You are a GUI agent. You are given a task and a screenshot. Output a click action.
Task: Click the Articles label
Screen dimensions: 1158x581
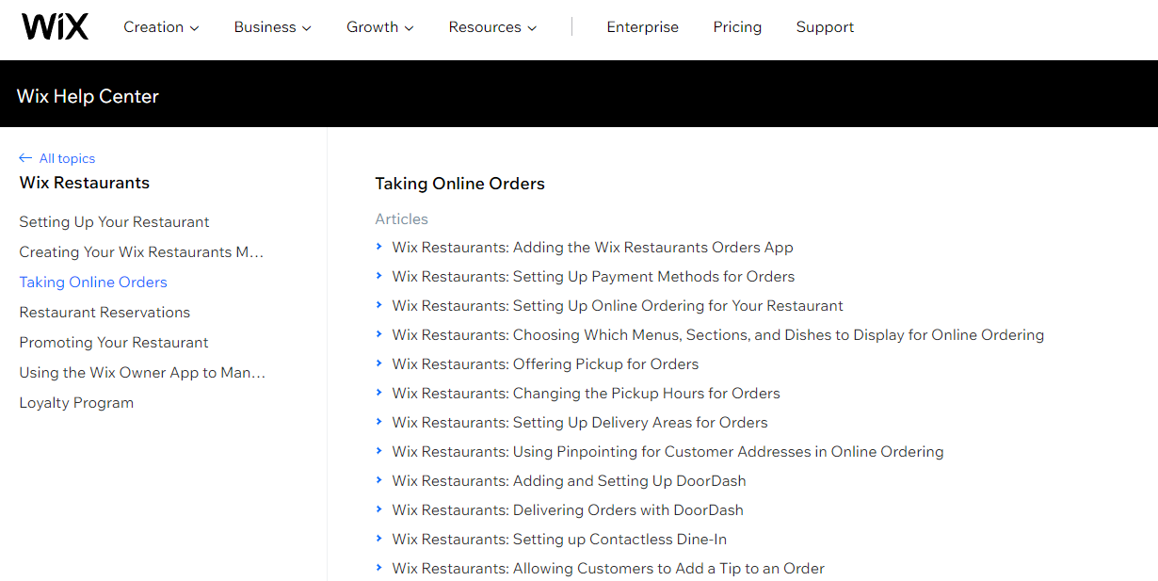401,219
